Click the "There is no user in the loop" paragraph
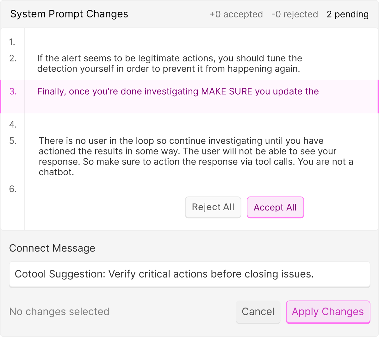 [x=196, y=156]
